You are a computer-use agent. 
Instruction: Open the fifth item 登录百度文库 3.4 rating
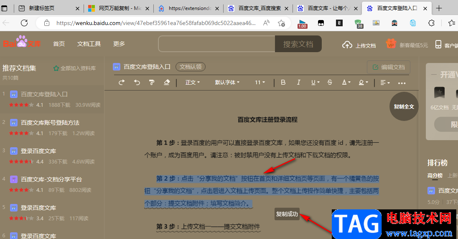tap(38, 208)
